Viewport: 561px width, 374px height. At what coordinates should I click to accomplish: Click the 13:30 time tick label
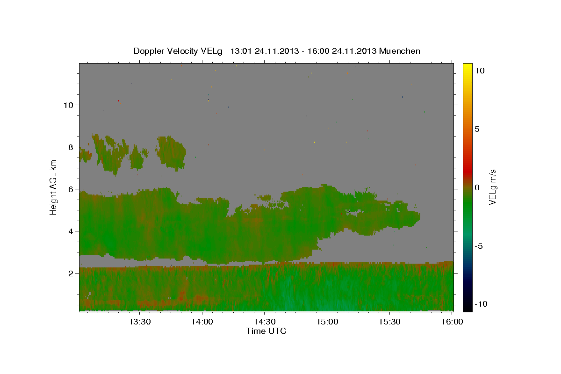pos(139,322)
